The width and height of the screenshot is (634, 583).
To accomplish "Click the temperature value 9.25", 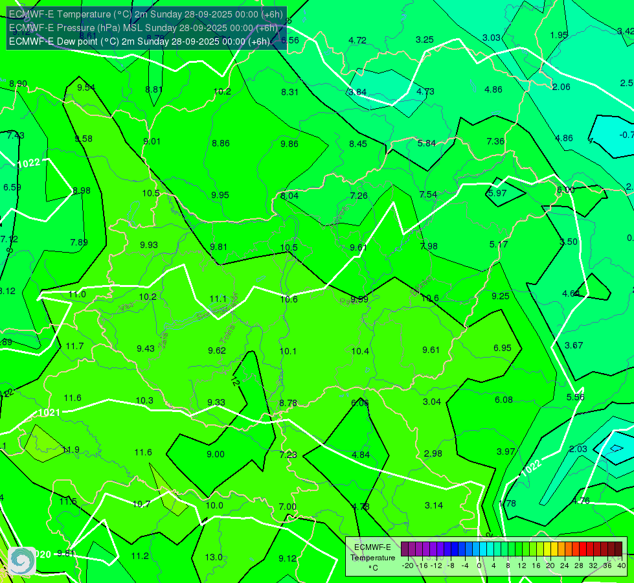I will [501, 296].
